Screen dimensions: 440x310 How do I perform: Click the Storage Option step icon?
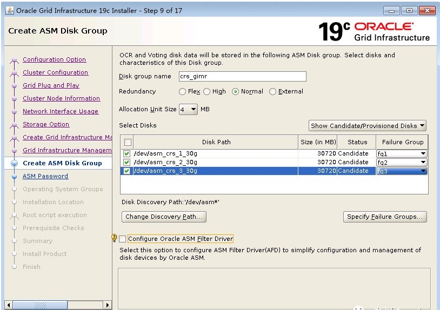click(15, 125)
